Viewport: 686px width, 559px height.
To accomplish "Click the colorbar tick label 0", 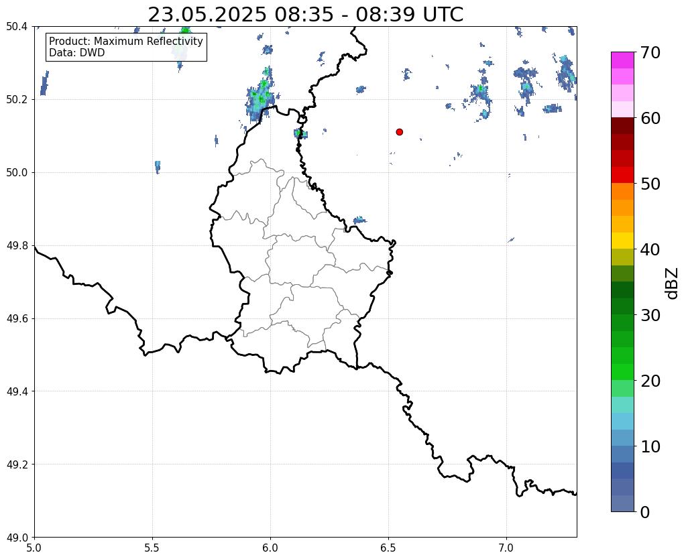I will pyautogui.click(x=645, y=512).
